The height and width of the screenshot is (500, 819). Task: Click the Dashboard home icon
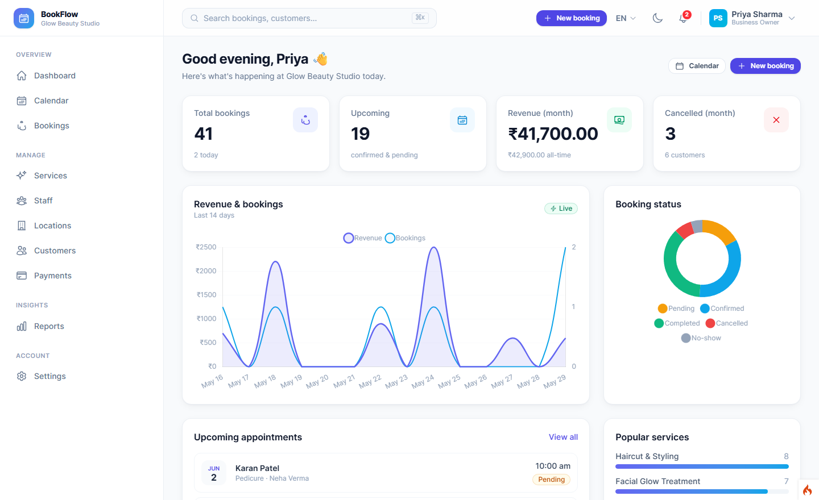(x=22, y=76)
